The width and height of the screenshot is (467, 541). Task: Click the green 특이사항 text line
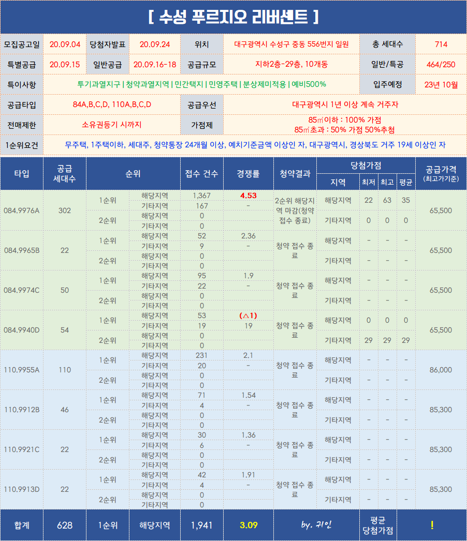tap(201, 84)
